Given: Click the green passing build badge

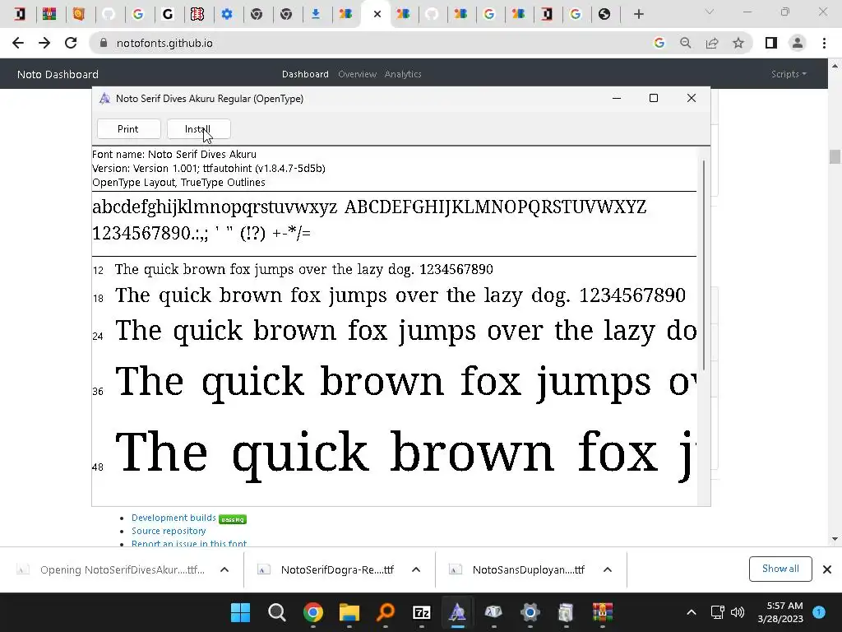Looking at the screenshot, I should (233, 519).
